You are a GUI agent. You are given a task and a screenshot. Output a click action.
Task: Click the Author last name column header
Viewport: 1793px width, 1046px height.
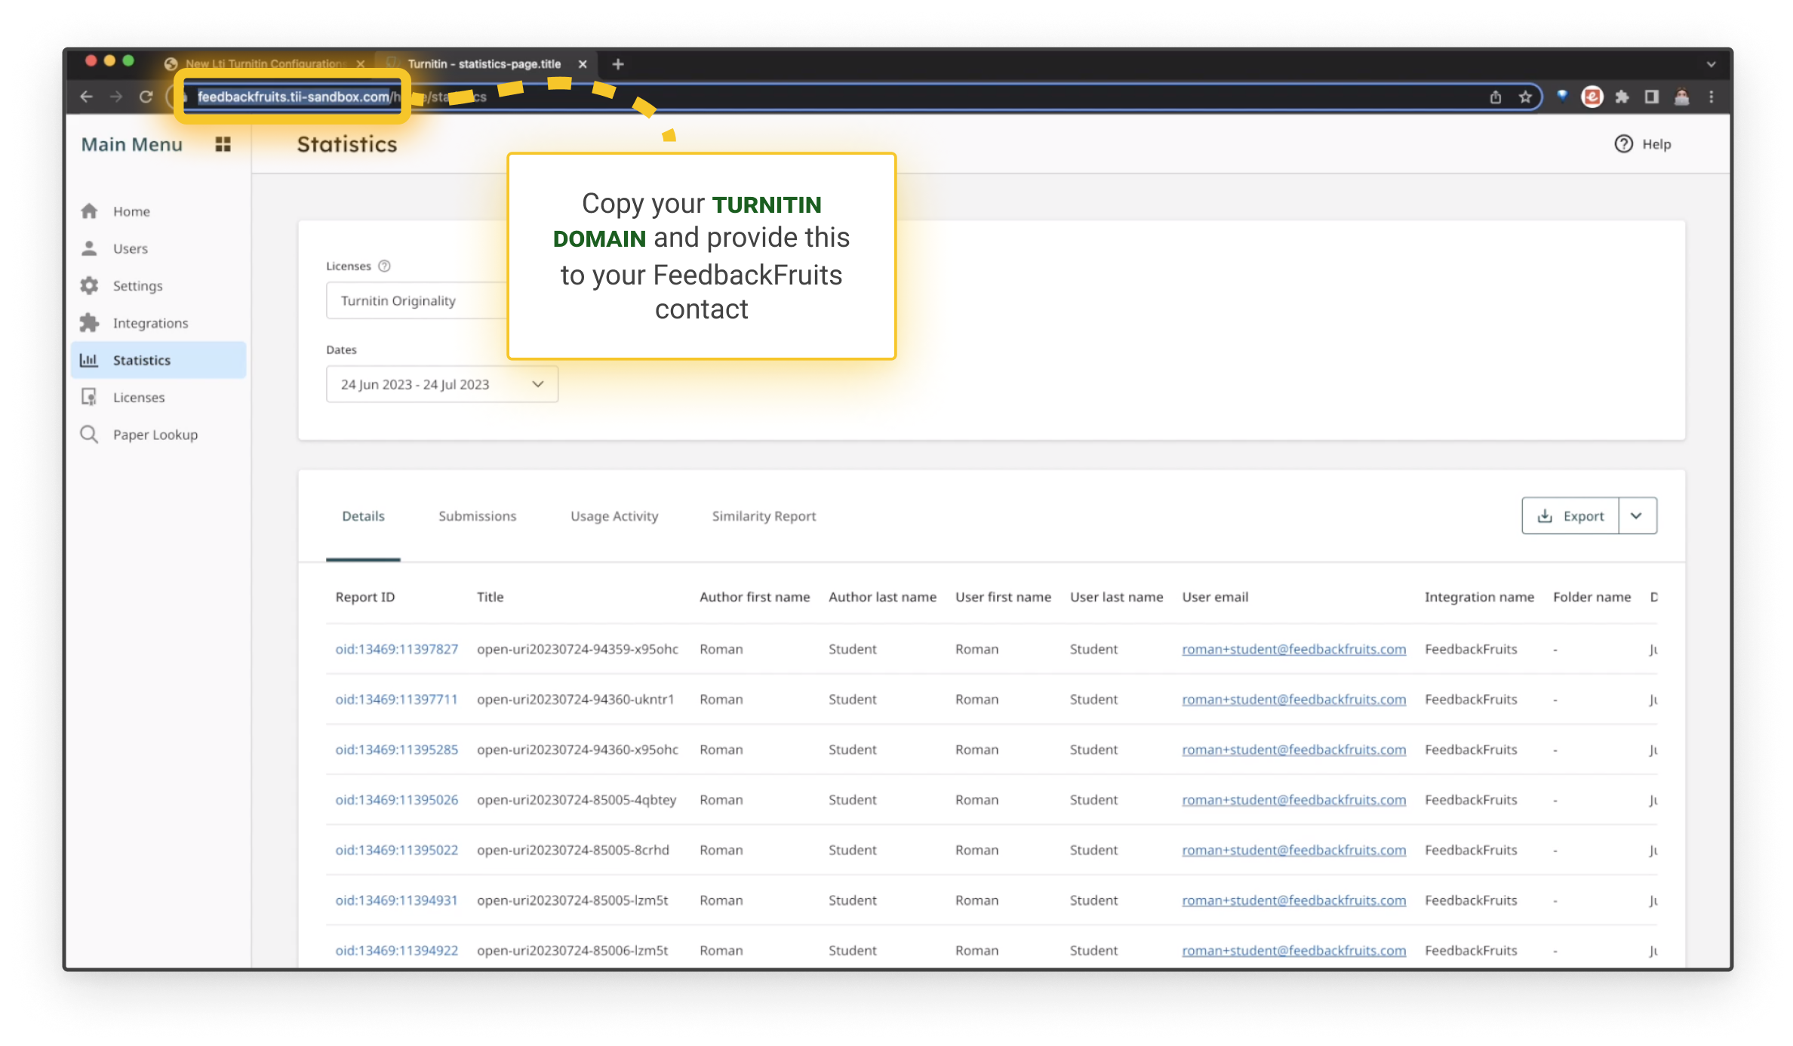[x=882, y=597]
